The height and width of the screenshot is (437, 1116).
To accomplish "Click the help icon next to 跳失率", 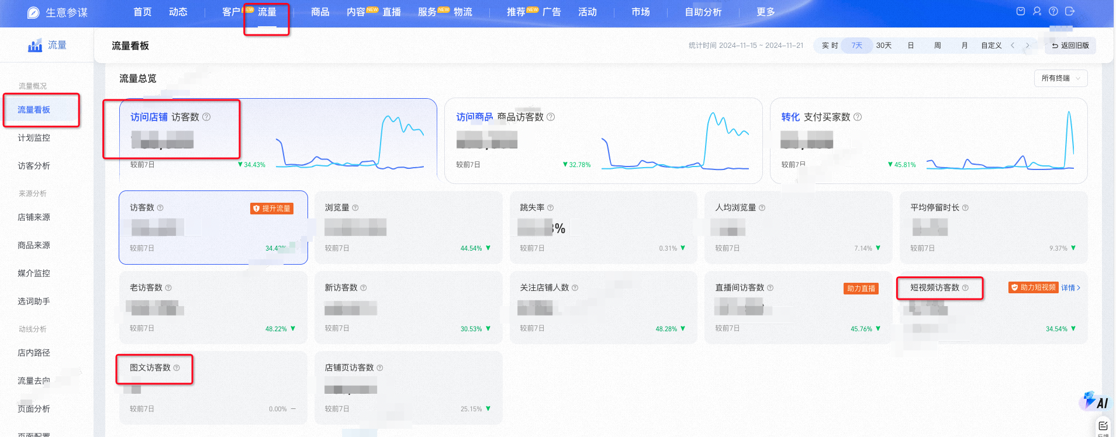I will [551, 208].
